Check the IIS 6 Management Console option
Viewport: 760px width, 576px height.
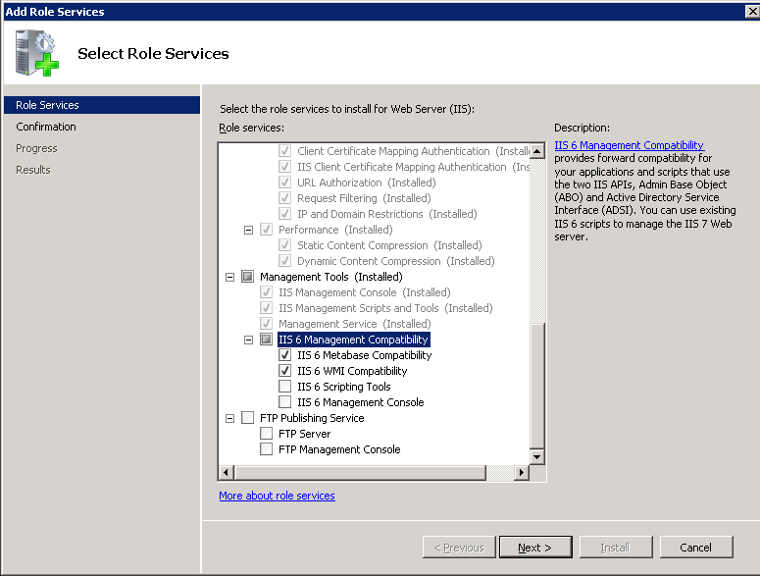coord(285,402)
